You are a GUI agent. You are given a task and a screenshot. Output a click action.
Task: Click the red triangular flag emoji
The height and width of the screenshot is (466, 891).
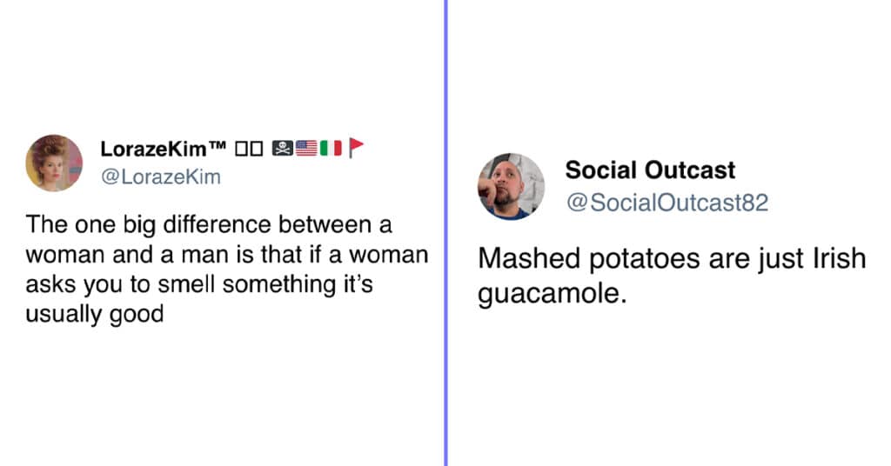(356, 148)
